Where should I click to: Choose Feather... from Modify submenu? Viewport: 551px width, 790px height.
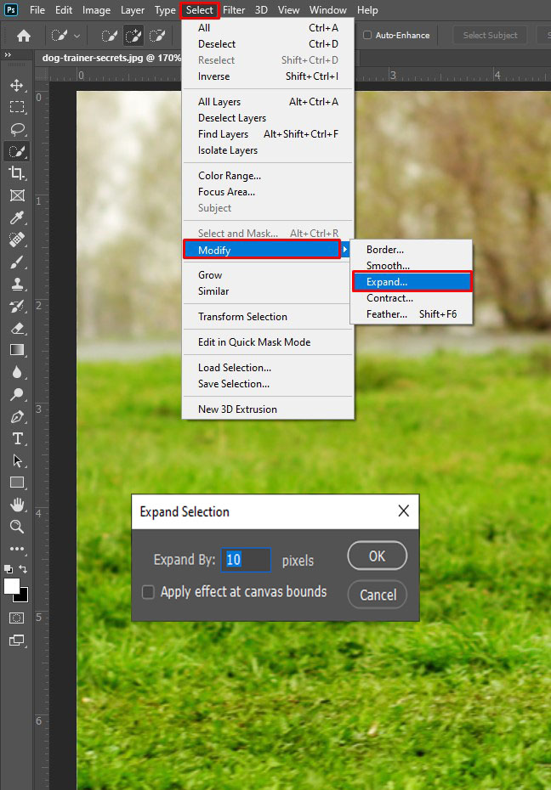pyautogui.click(x=412, y=314)
